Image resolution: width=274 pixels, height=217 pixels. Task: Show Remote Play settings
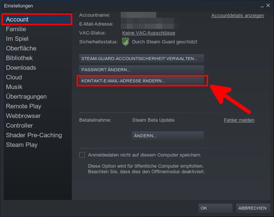pyautogui.click(x=24, y=106)
